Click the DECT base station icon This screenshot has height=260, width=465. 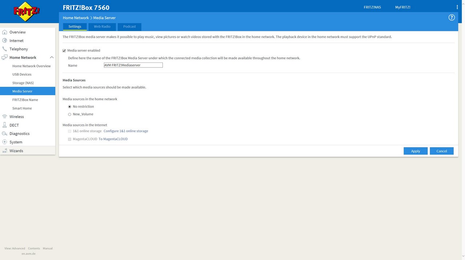click(x=5, y=125)
